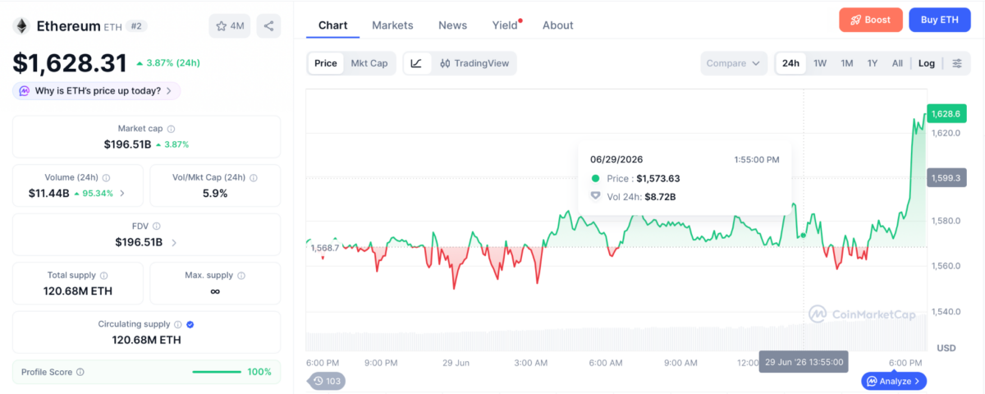Click the Ethereum logo icon
Screen dimensions: 985x394
(x=21, y=26)
